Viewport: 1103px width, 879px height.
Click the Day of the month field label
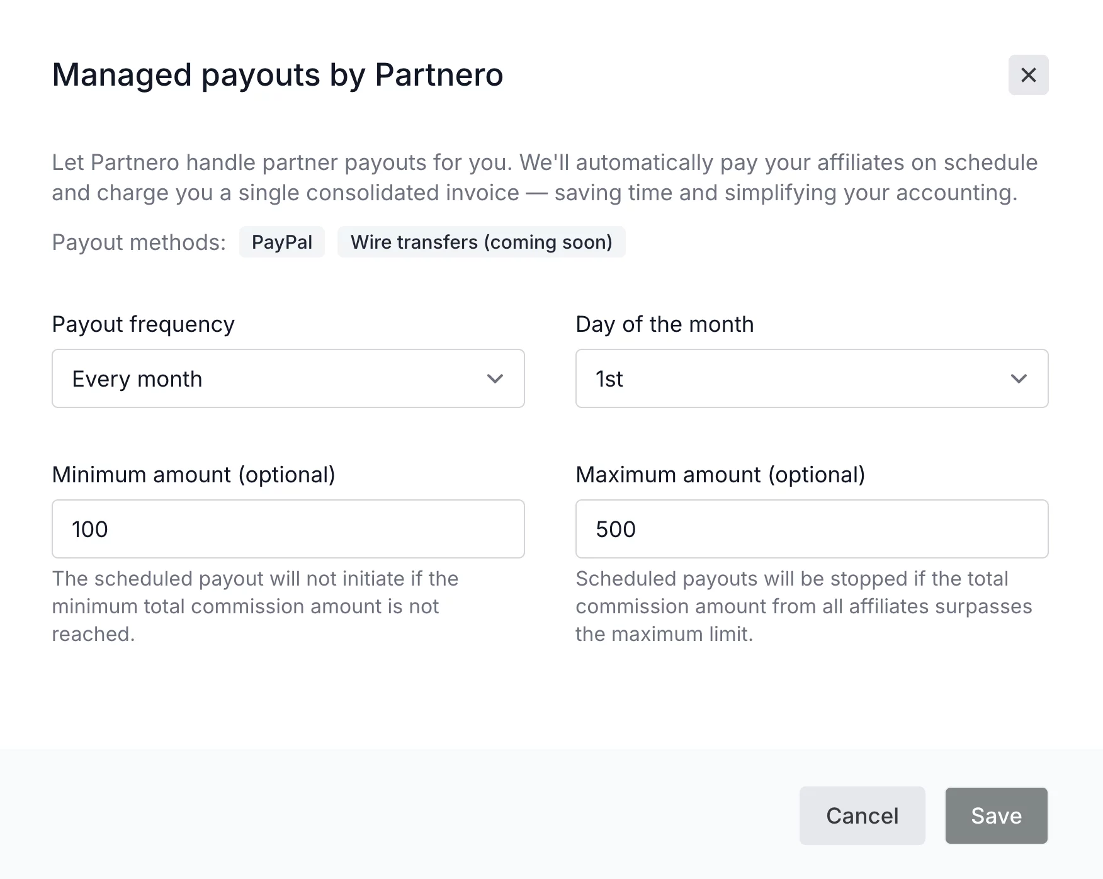664,324
